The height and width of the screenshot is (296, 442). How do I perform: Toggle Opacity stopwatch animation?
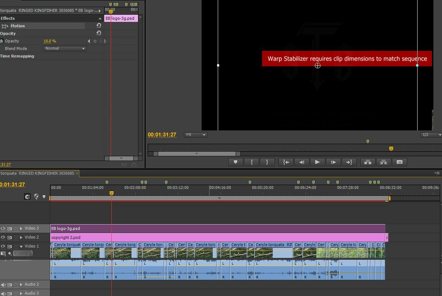point(1,41)
